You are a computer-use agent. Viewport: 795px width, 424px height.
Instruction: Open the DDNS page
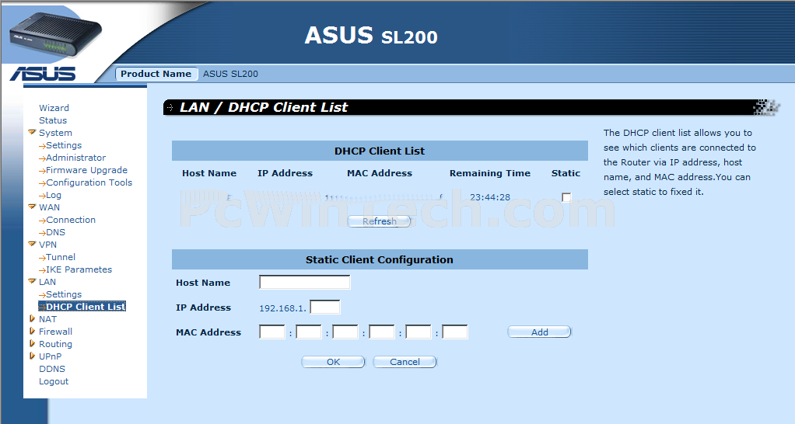[x=52, y=369]
